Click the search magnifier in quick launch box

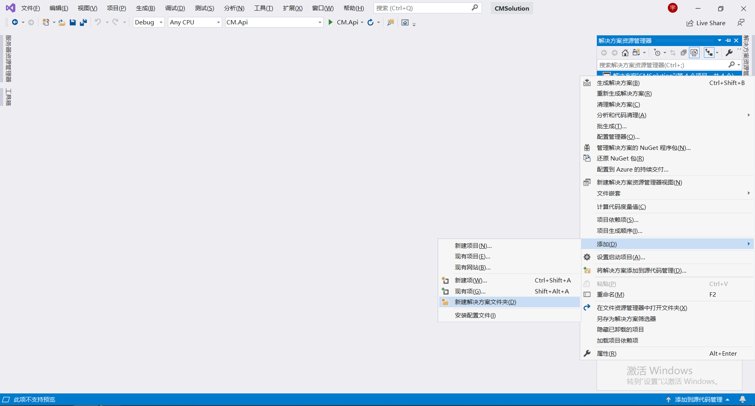click(x=475, y=7)
